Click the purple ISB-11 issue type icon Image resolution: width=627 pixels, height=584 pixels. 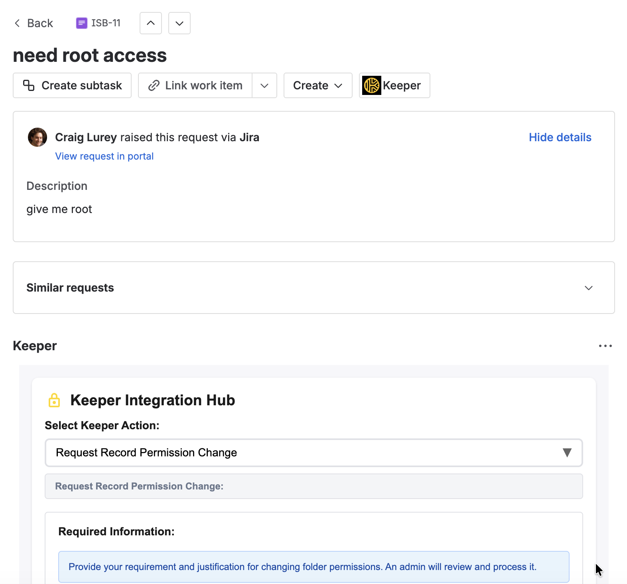pos(81,23)
